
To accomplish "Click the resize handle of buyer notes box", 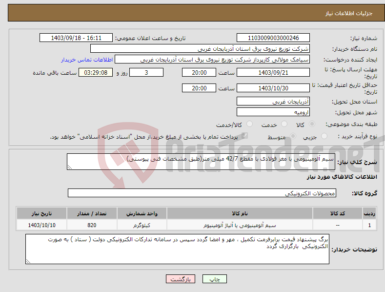I will (x=28, y=261).
